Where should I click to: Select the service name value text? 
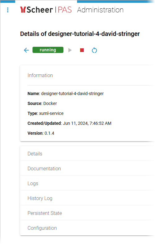[72, 94]
